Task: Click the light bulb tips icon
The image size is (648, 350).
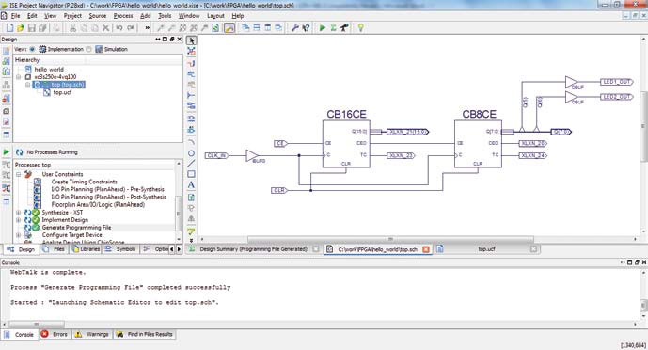Action: tap(361, 27)
